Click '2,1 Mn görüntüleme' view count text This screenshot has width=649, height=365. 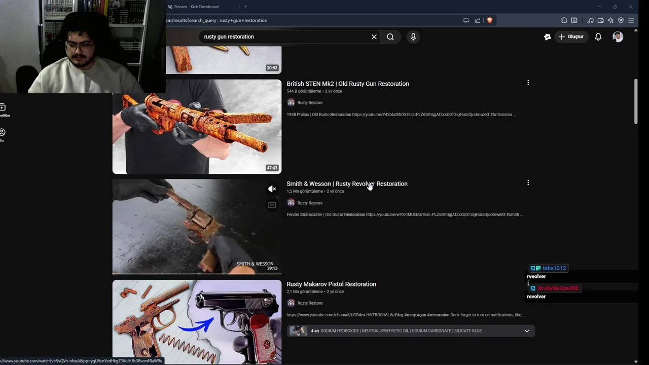(305, 292)
